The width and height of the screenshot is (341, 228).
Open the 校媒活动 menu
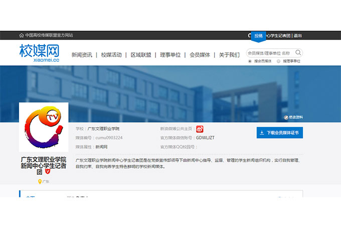pyautogui.click(x=111, y=55)
